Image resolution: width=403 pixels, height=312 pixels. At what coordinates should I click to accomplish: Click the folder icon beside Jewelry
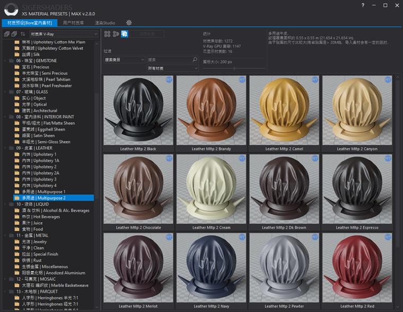(17, 242)
